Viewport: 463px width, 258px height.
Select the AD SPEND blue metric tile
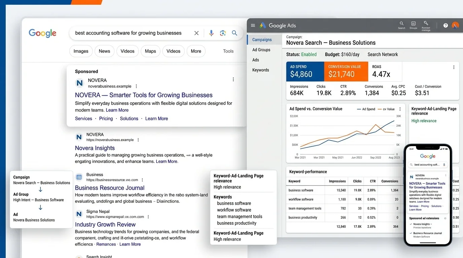[x=305, y=72]
